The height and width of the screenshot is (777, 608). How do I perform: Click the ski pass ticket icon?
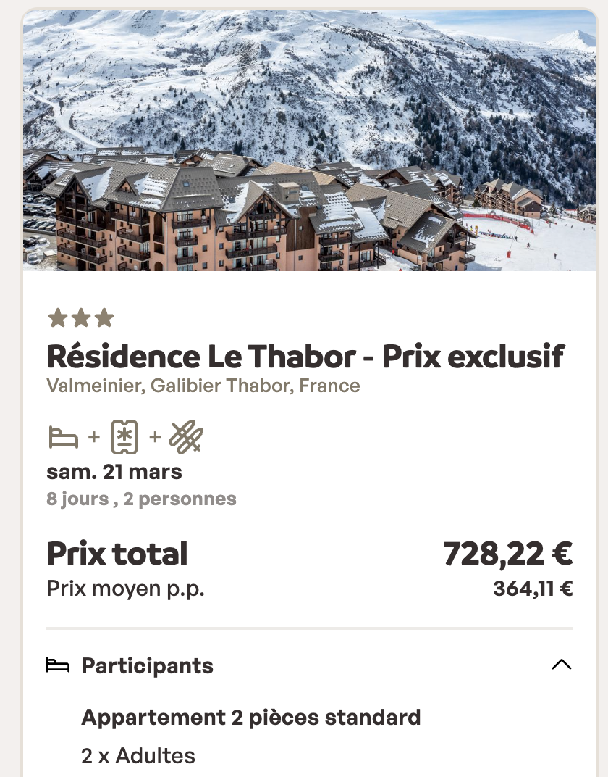pyautogui.click(x=124, y=438)
